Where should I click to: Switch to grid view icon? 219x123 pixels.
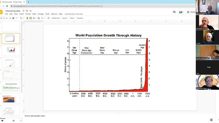tap(13, 121)
